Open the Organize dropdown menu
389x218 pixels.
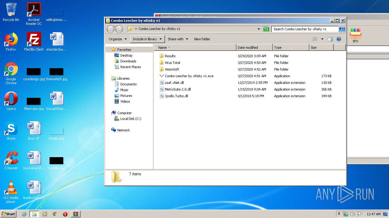pyautogui.click(x=118, y=39)
